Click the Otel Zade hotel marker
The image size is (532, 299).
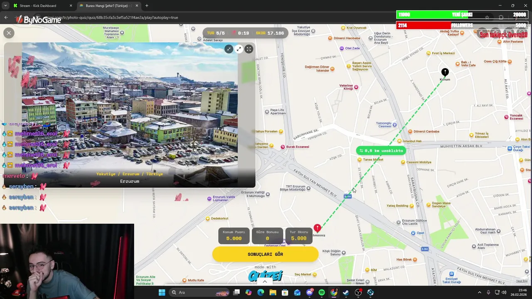pyautogui.click(x=342, y=48)
